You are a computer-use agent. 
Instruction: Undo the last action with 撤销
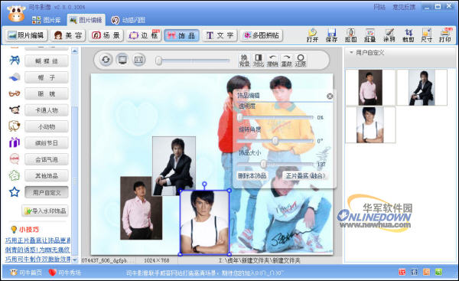[272, 60]
